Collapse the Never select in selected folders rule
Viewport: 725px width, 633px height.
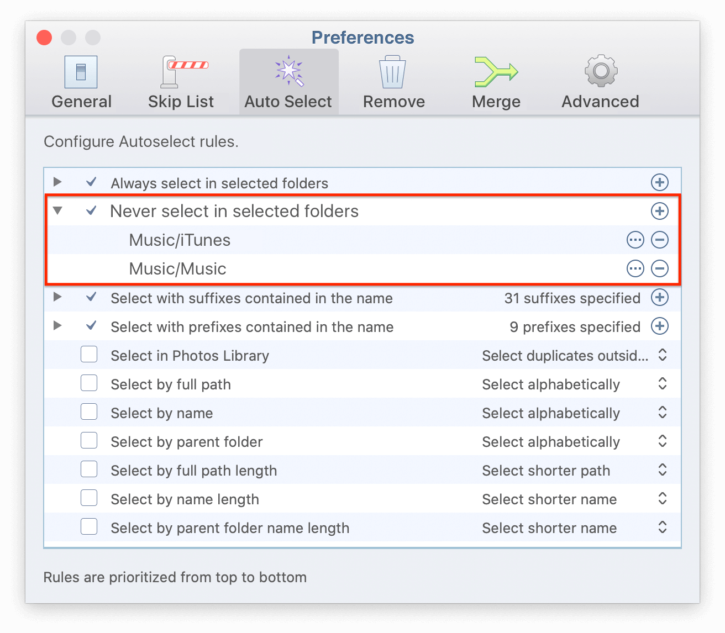tap(57, 210)
